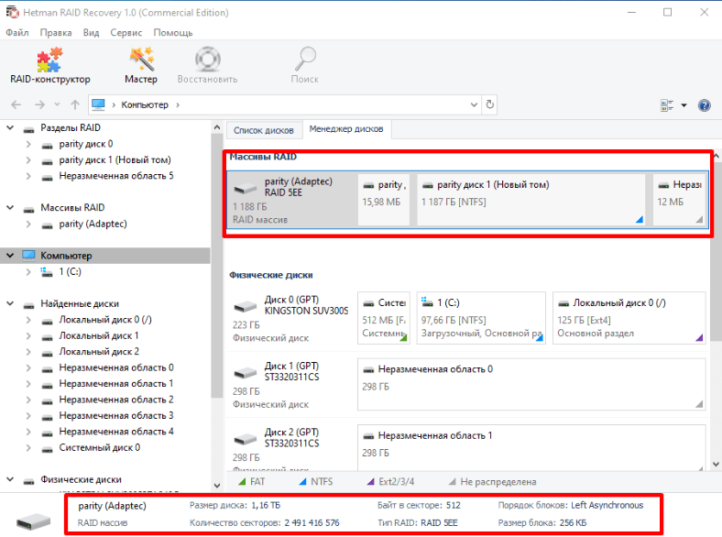The width and height of the screenshot is (722, 537).
Task: Refresh the address bar location
Action: point(490,105)
